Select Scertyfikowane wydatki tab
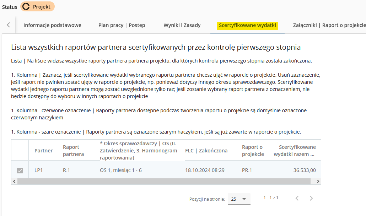This screenshot has height=216, width=366. (x=247, y=25)
